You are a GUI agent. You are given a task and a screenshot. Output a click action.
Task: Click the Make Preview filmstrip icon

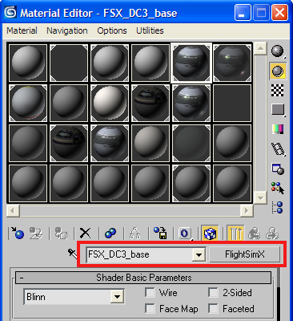(278, 148)
